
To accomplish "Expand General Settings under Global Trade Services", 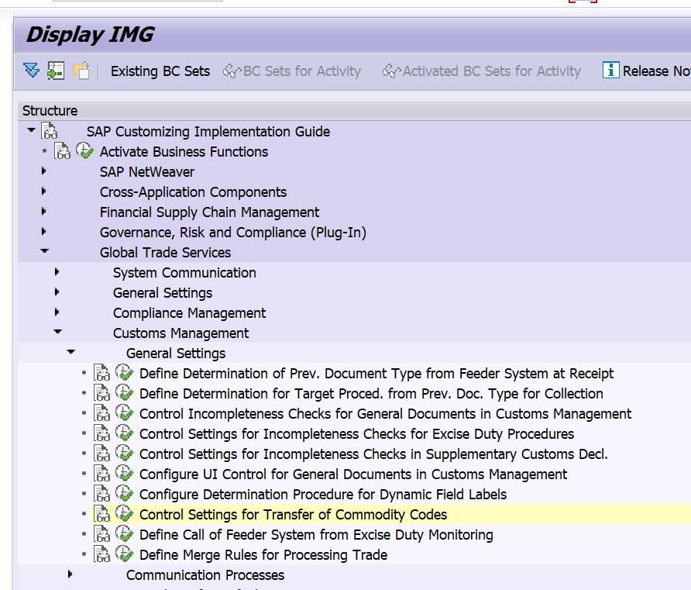I will point(57,292).
